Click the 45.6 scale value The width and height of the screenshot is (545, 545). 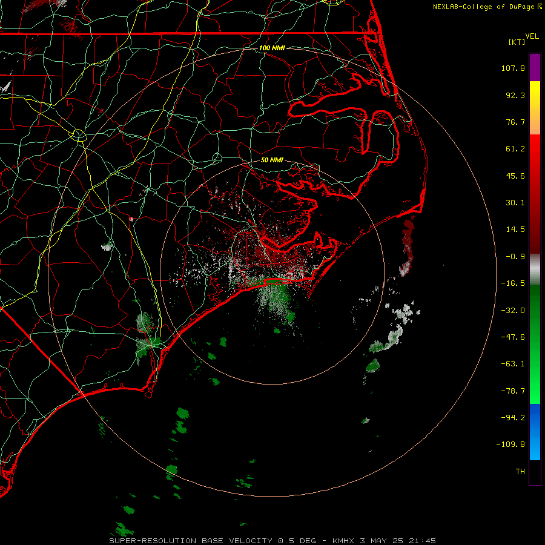[x=515, y=176]
